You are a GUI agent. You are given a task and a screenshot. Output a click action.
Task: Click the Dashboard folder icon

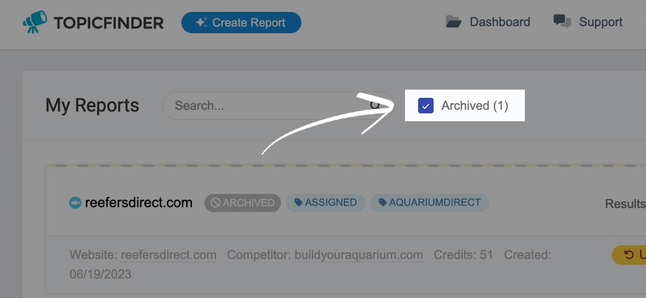(454, 22)
